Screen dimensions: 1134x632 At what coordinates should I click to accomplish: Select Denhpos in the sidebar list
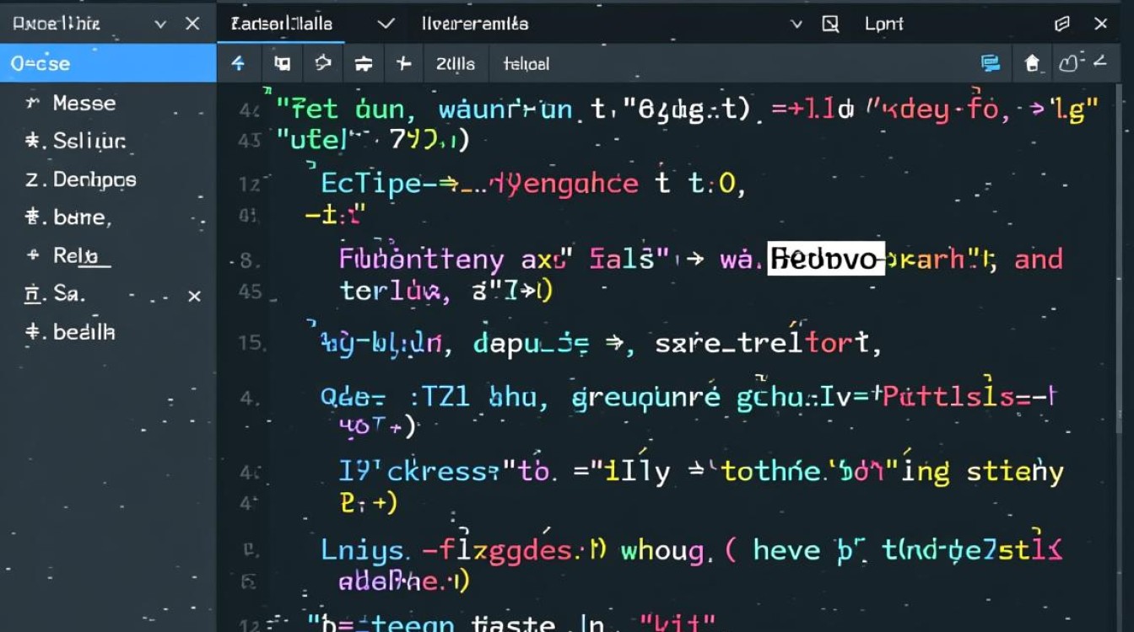coord(94,179)
